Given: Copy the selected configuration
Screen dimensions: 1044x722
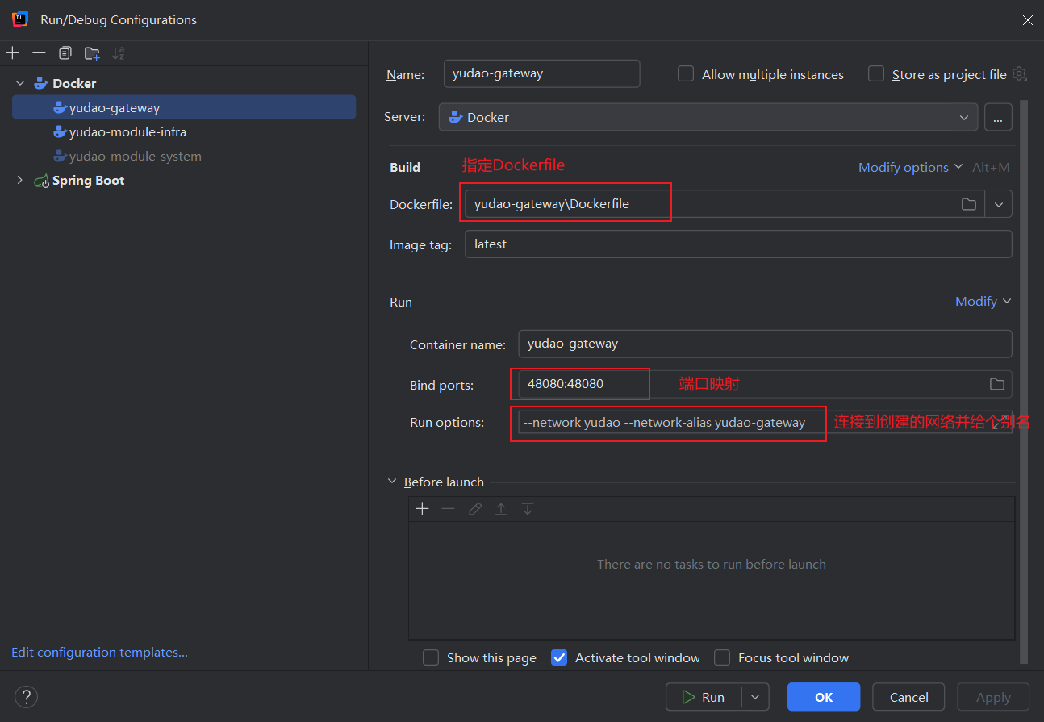Looking at the screenshot, I should tap(65, 53).
